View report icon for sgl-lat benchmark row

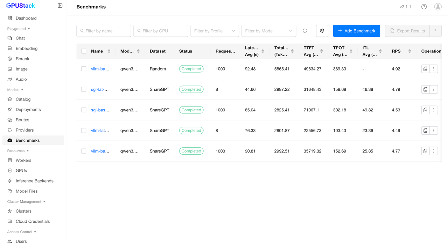pos(425,89)
